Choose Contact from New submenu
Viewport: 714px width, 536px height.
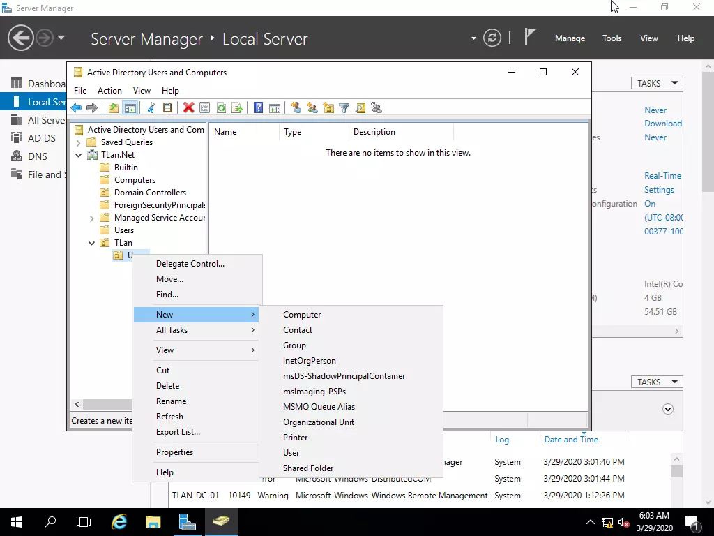tap(351, 330)
